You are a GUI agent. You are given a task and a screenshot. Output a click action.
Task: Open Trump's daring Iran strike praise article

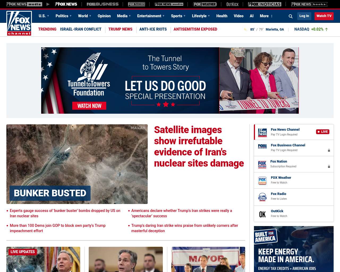coord(185,228)
